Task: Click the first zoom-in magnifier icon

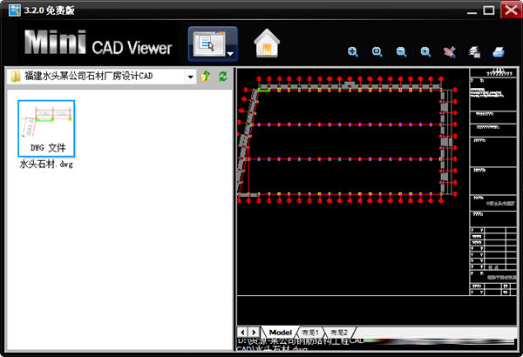Action: tap(353, 51)
